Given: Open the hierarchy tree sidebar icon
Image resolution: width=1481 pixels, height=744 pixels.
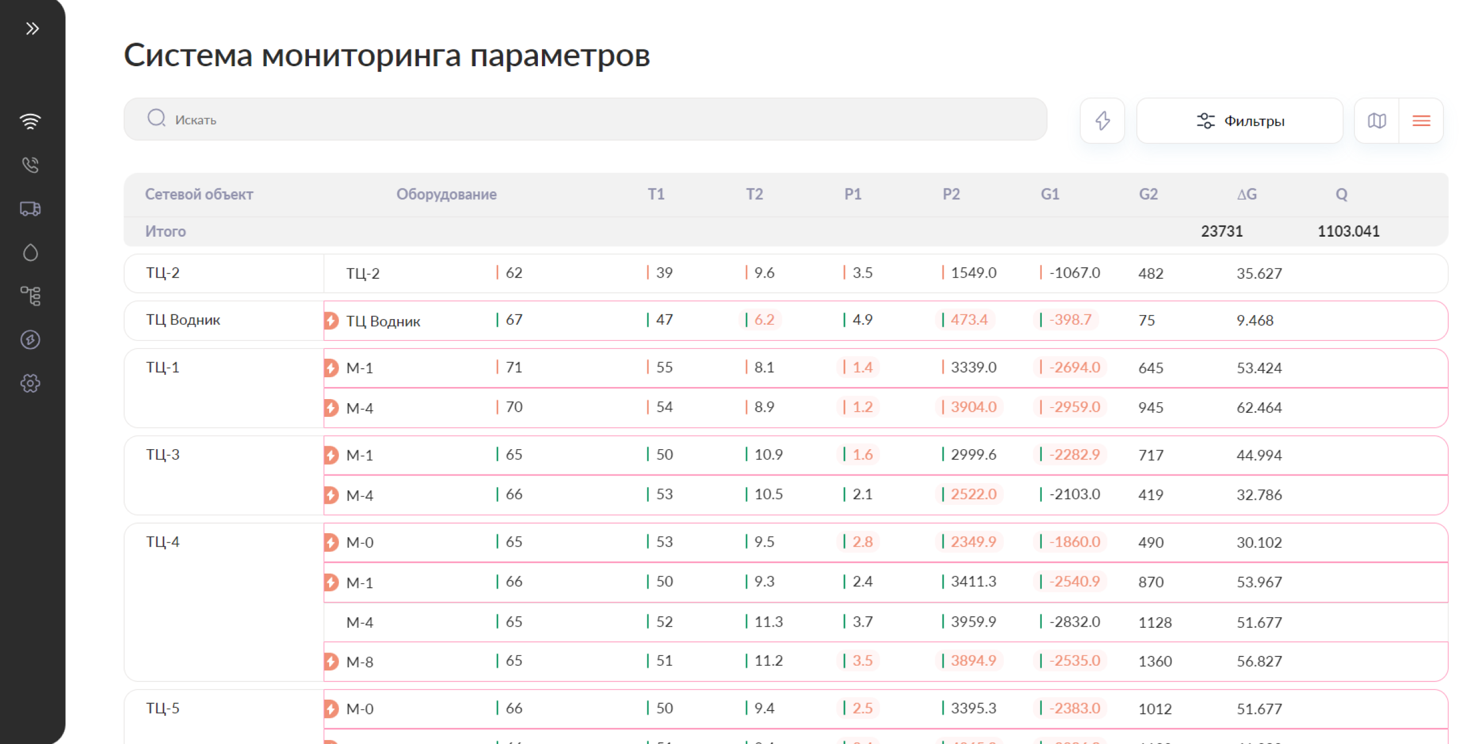Looking at the screenshot, I should click(x=31, y=296).
